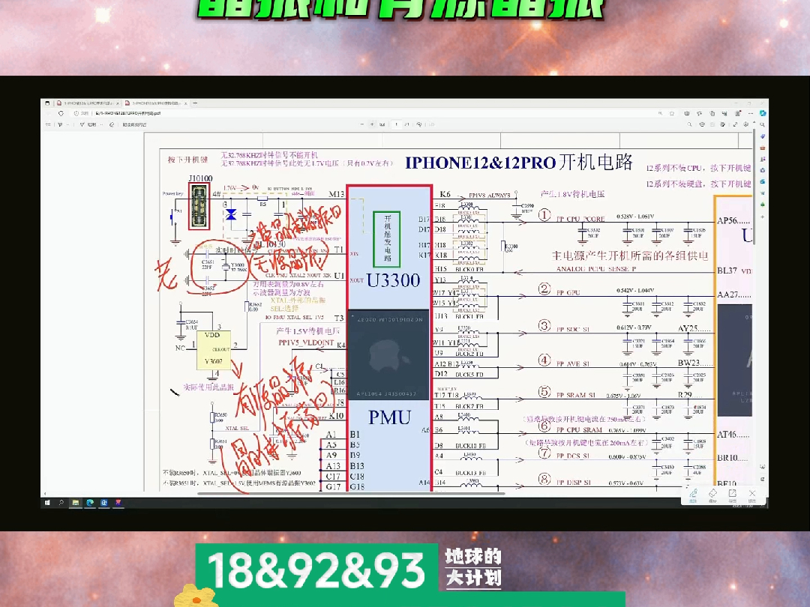810x607 pixels.
Task: Open the browser profile icon
Action: tap(738, 113)
